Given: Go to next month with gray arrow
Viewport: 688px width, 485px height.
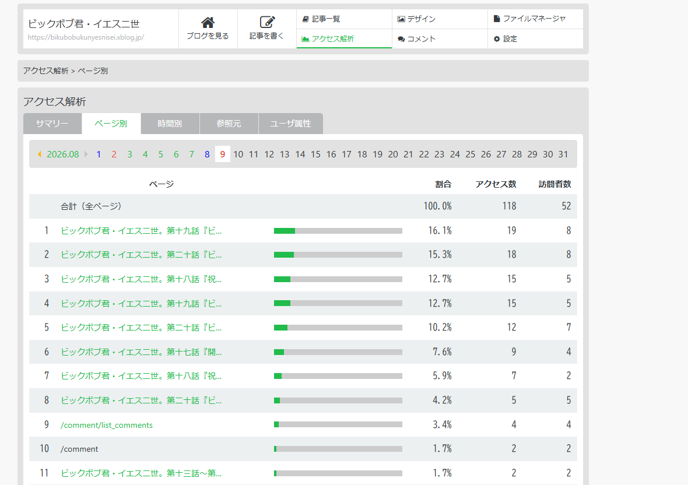Looking at the screenshot, I should 86,154.
